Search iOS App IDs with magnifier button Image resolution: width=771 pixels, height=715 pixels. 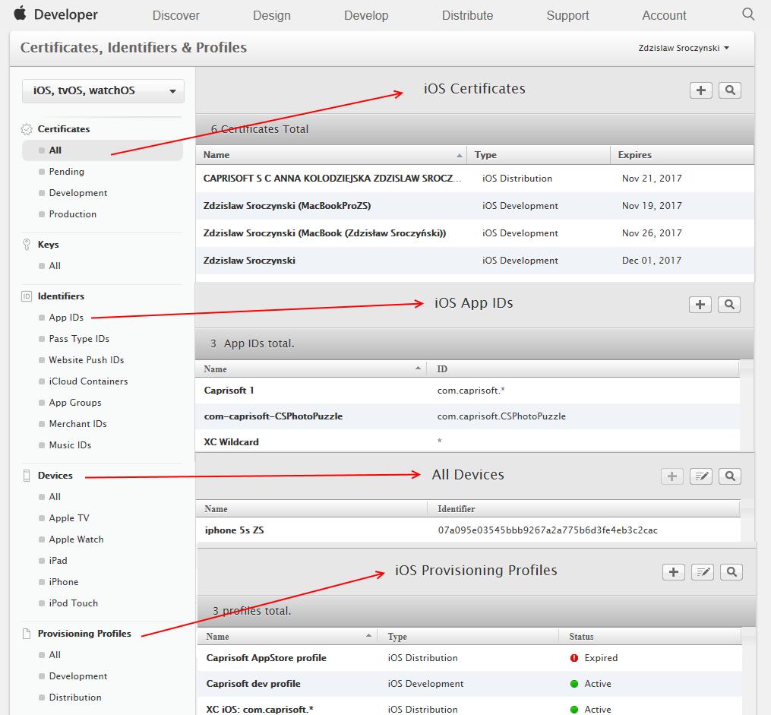(x=729, y=305)
